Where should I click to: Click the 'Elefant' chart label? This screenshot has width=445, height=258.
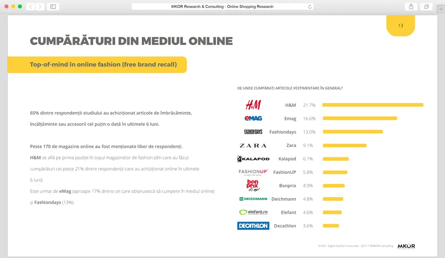(288, 212)
